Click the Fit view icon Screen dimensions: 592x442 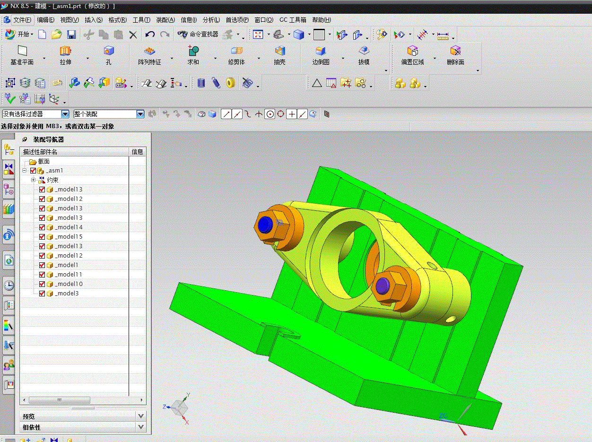258,35
